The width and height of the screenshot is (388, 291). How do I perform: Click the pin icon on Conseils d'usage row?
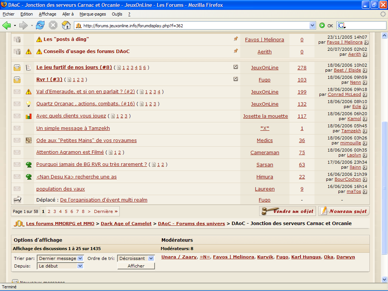236,51
